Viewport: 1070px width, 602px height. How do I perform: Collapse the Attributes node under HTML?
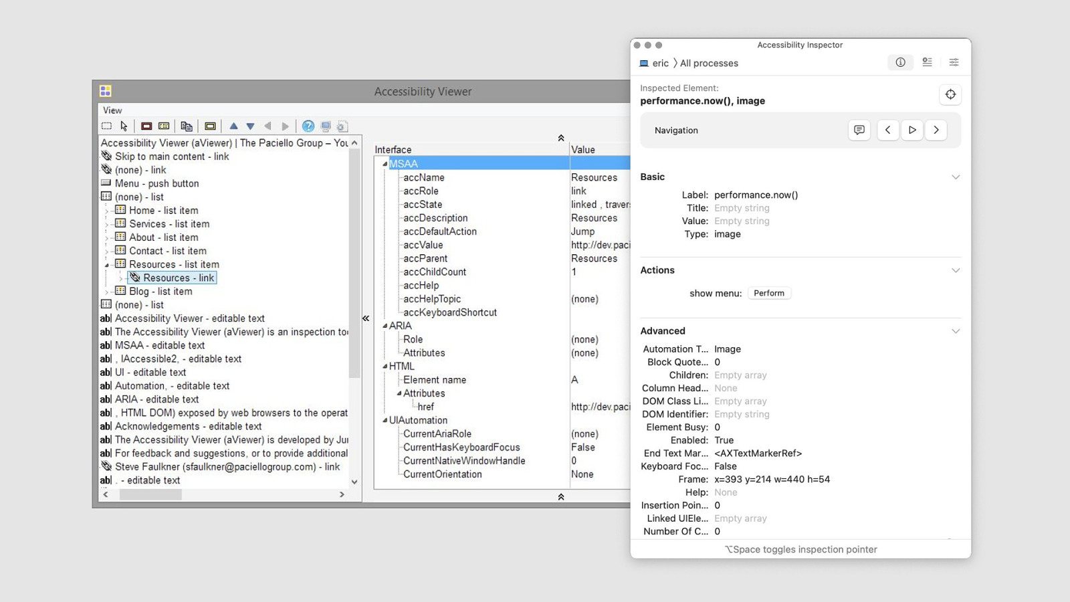[x=399, y=393]
